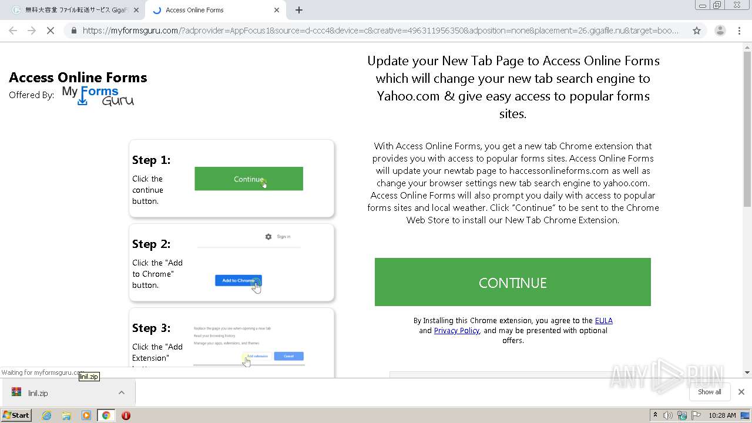The width and height of the screenshot is (752, 423).
Task: Bookmark this page with the star icon
Action: coord(697,31)
